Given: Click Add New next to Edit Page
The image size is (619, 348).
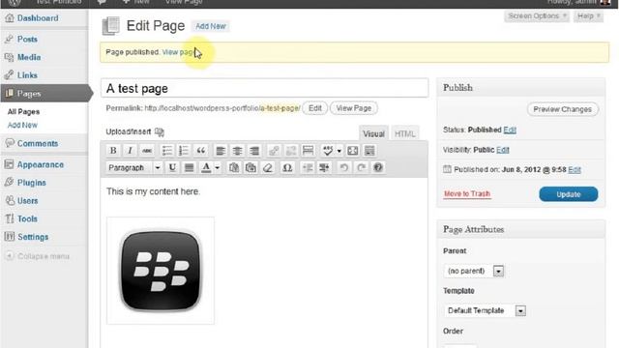Looking at the screenshot, I should point(211,26).
